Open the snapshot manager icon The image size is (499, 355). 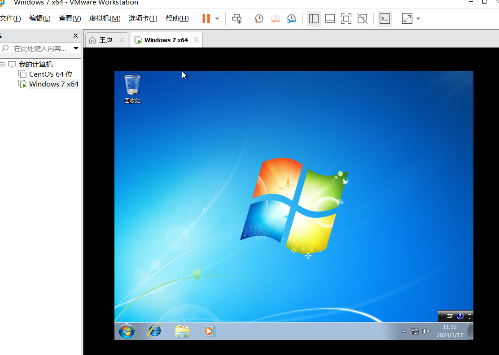[292, 19]
